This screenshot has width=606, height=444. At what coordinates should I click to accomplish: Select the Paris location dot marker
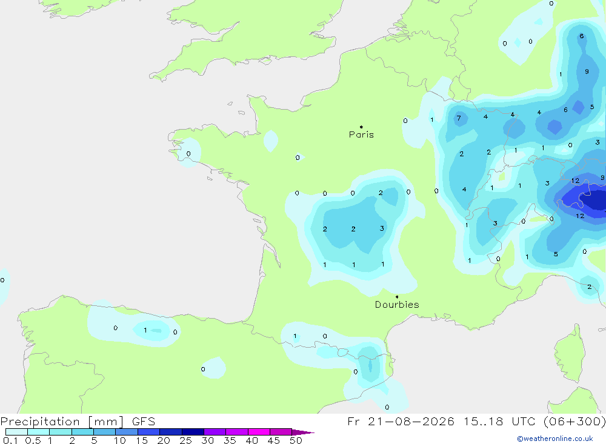361,127
